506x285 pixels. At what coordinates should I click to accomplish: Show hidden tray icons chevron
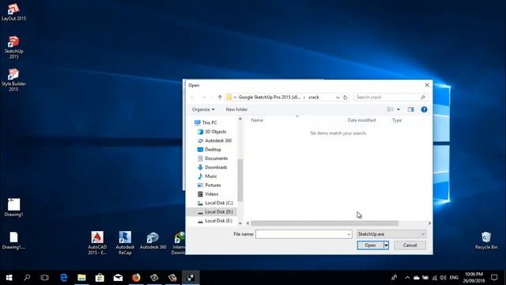[x=407, y=278]
